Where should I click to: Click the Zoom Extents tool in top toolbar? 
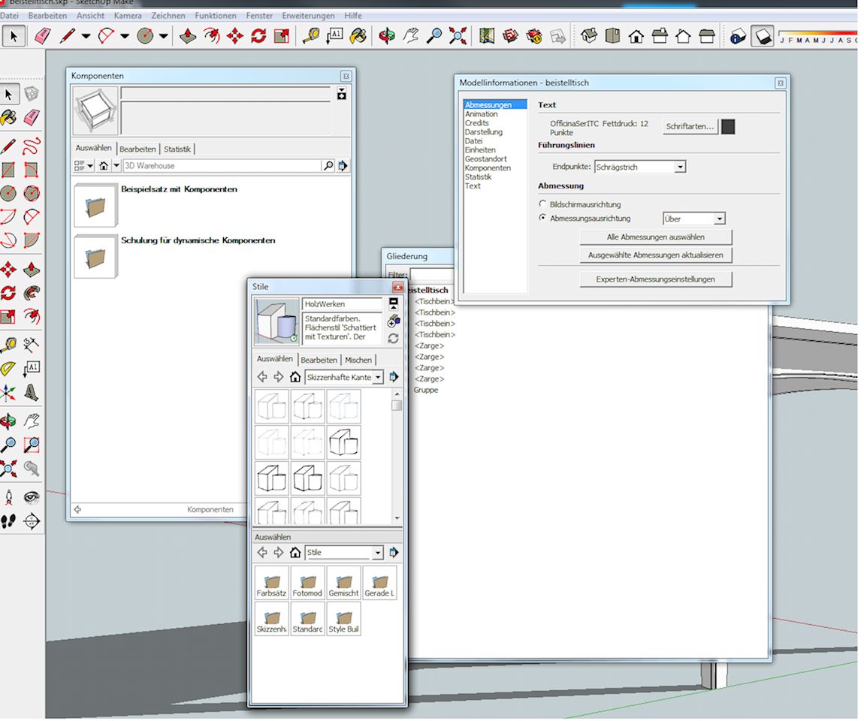coord(458,36)
